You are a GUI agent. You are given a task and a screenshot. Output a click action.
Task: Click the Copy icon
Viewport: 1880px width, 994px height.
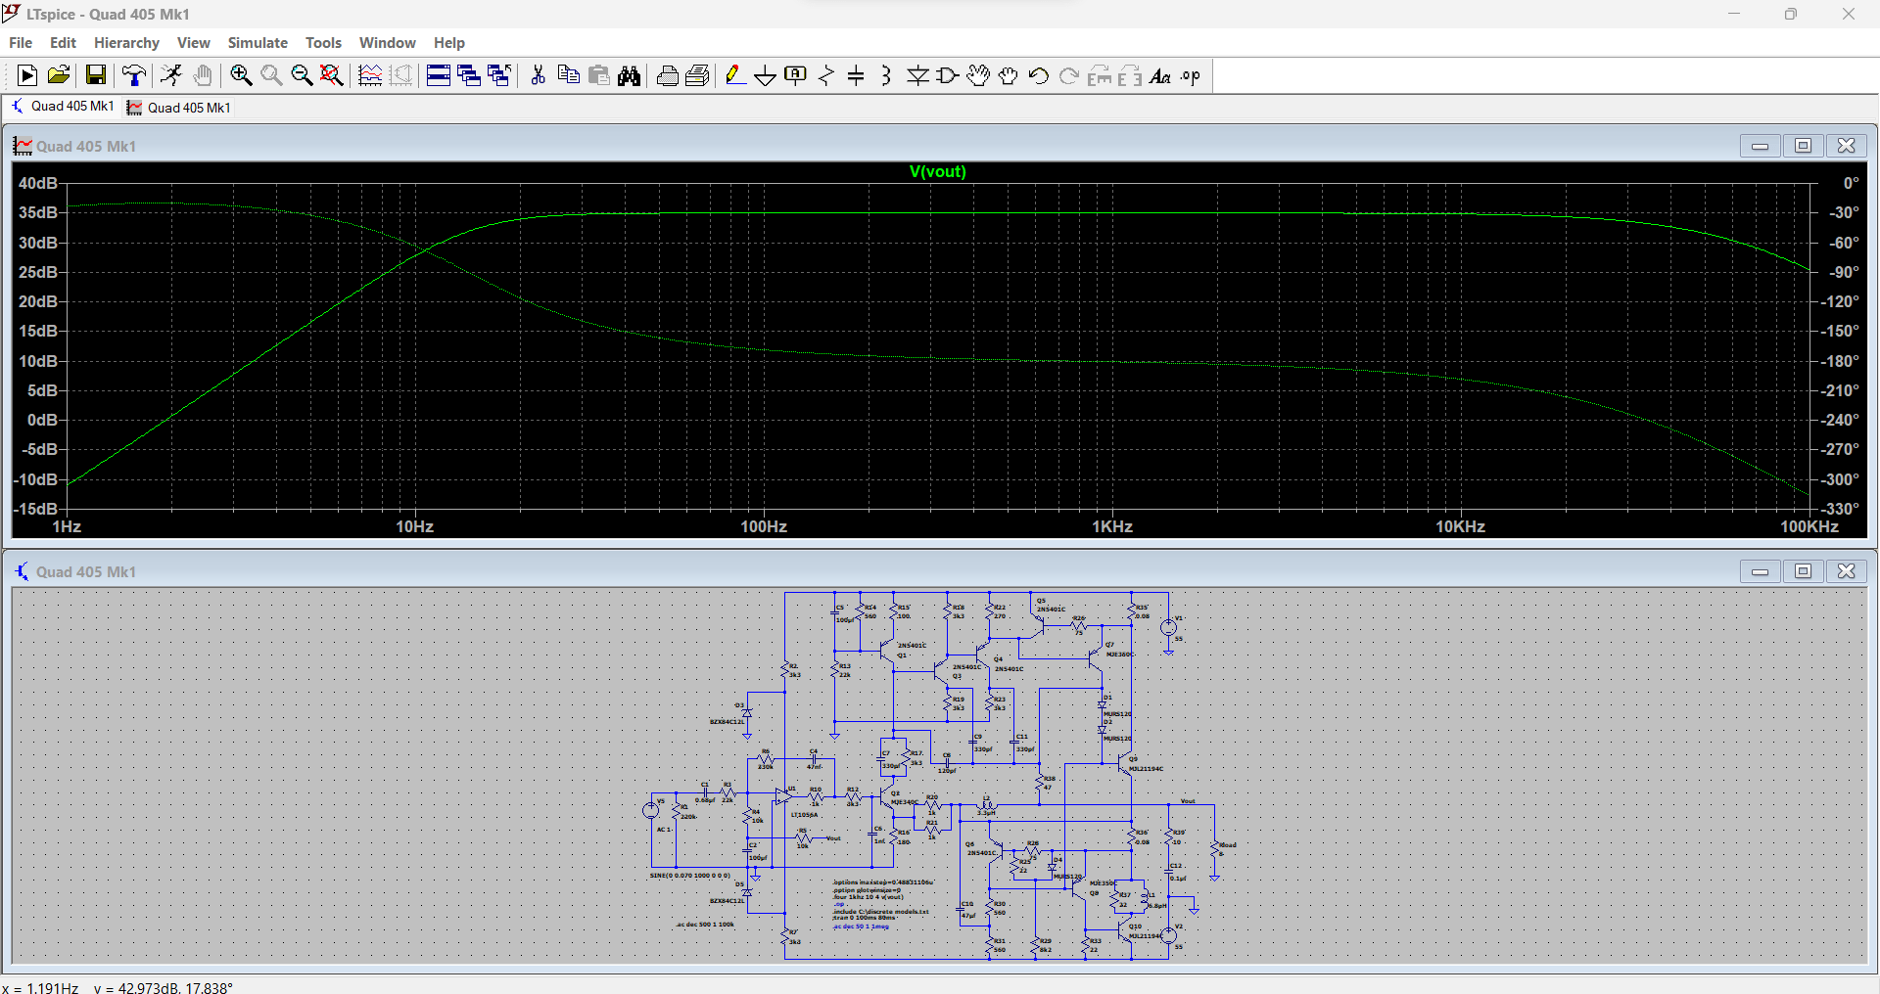(x=568, y=75)
